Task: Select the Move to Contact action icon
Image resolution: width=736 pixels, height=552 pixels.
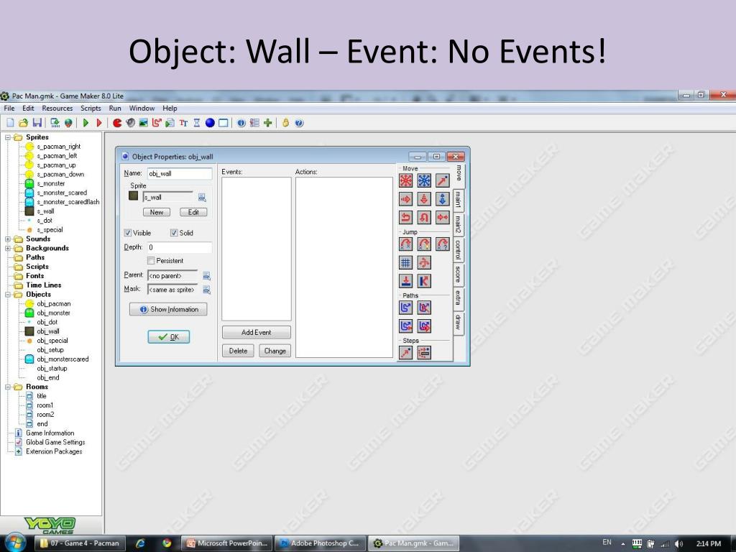Action: point(405,281)
